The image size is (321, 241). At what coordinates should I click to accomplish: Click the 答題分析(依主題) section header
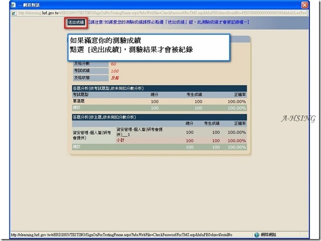pyautogui.click(x=160, y=117)
